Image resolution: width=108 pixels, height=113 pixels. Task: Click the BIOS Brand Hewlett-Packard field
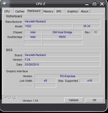(x=62, y=55)
